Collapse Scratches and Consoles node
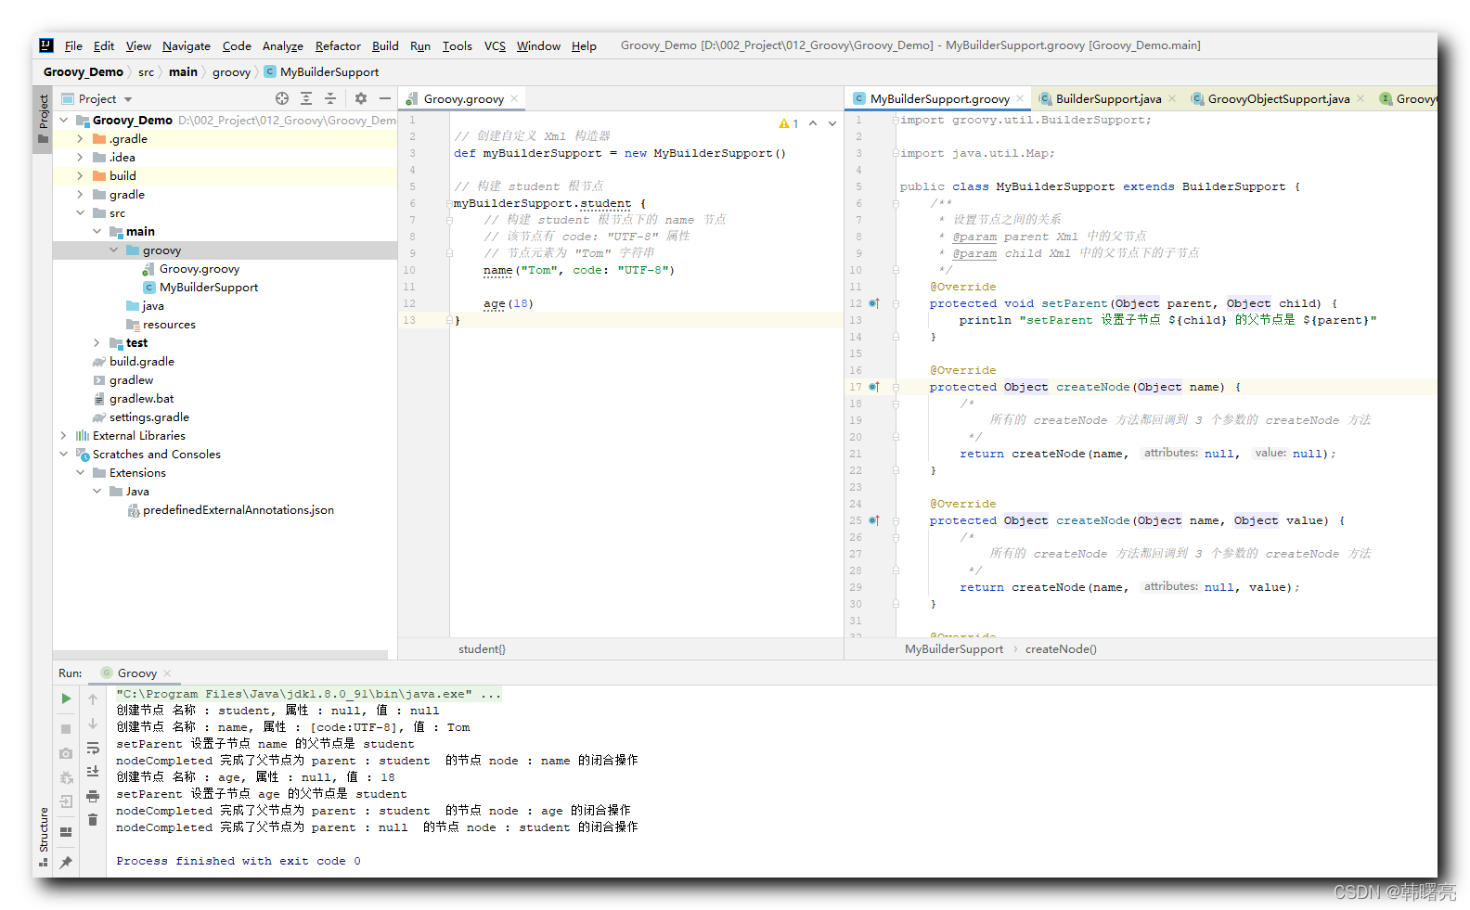The width and height of the screenshot is (1470, 910). (x=63, y=454)
